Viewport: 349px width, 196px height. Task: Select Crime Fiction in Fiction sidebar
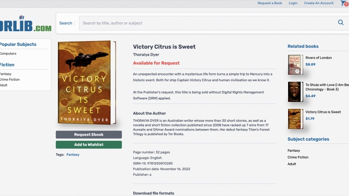click(x=10, y=80)
